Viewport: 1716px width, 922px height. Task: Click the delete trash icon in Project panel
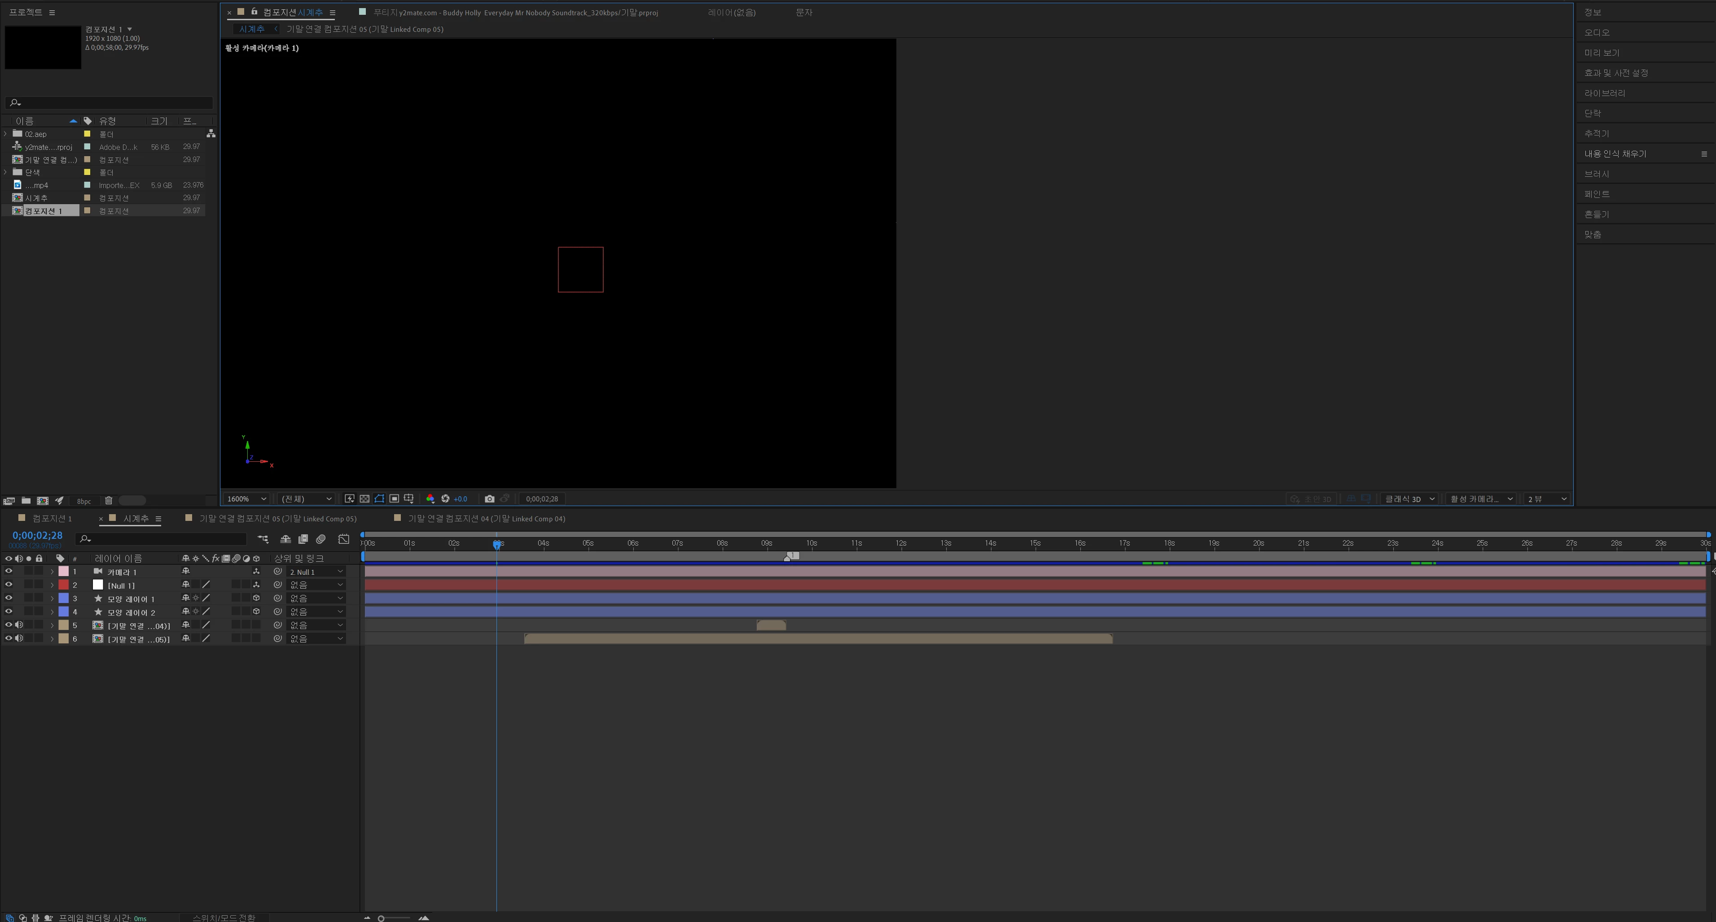pyautogui.click(x=109, y=501)
